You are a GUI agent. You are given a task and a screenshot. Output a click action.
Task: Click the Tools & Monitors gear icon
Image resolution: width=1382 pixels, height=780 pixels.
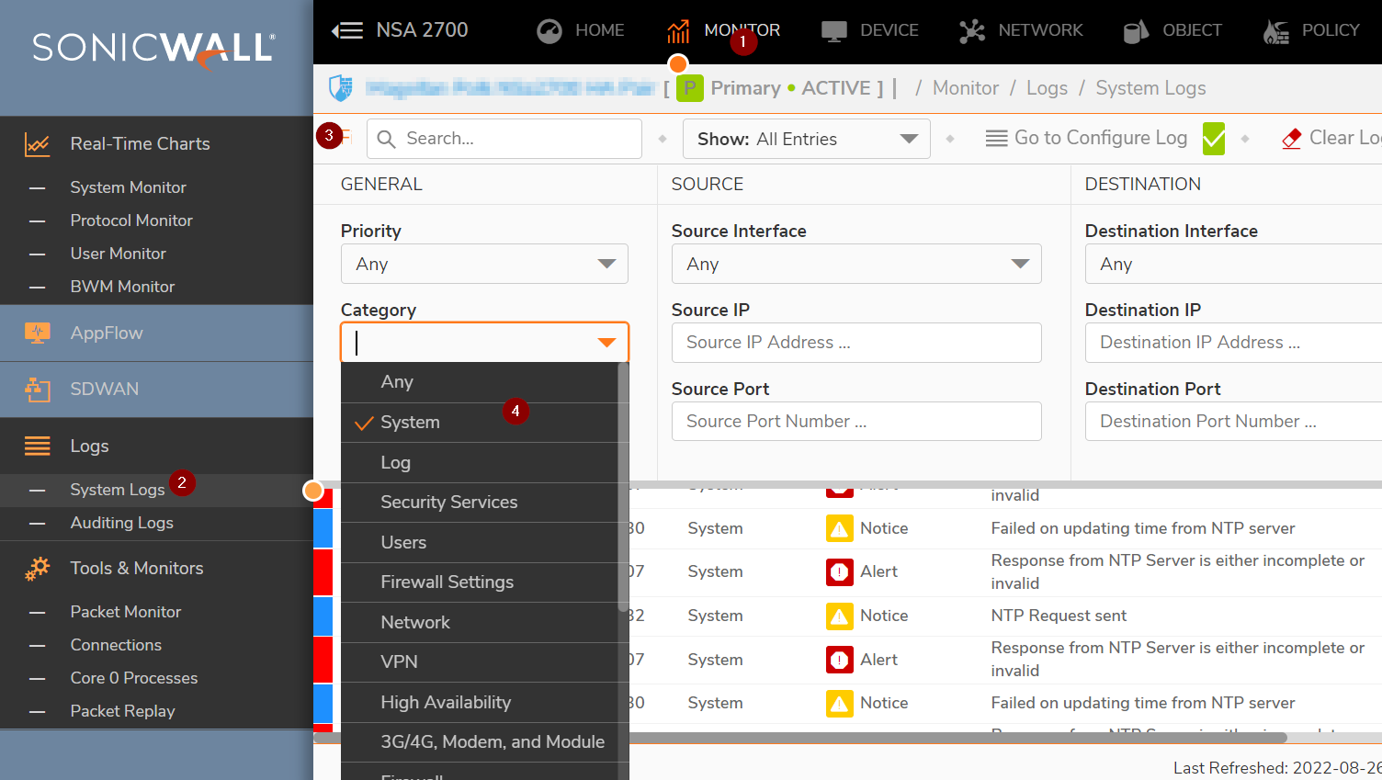click(38, 569)
